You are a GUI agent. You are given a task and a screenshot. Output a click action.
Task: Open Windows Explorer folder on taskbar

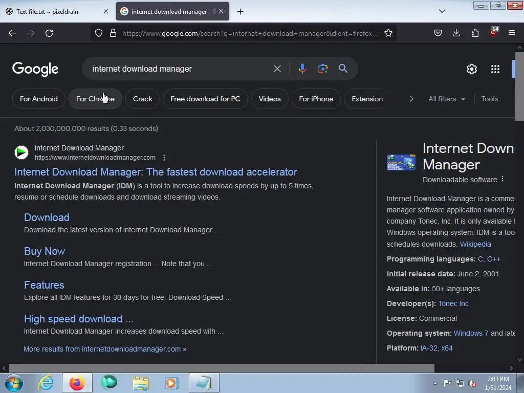141,383
